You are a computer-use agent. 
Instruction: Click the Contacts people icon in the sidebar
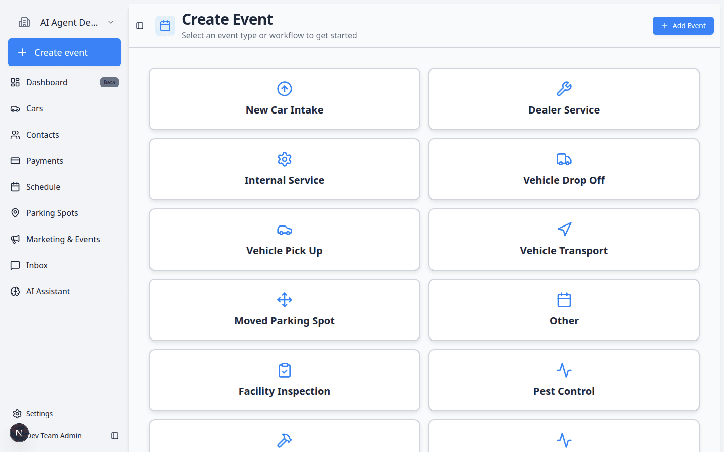point(15,135)
